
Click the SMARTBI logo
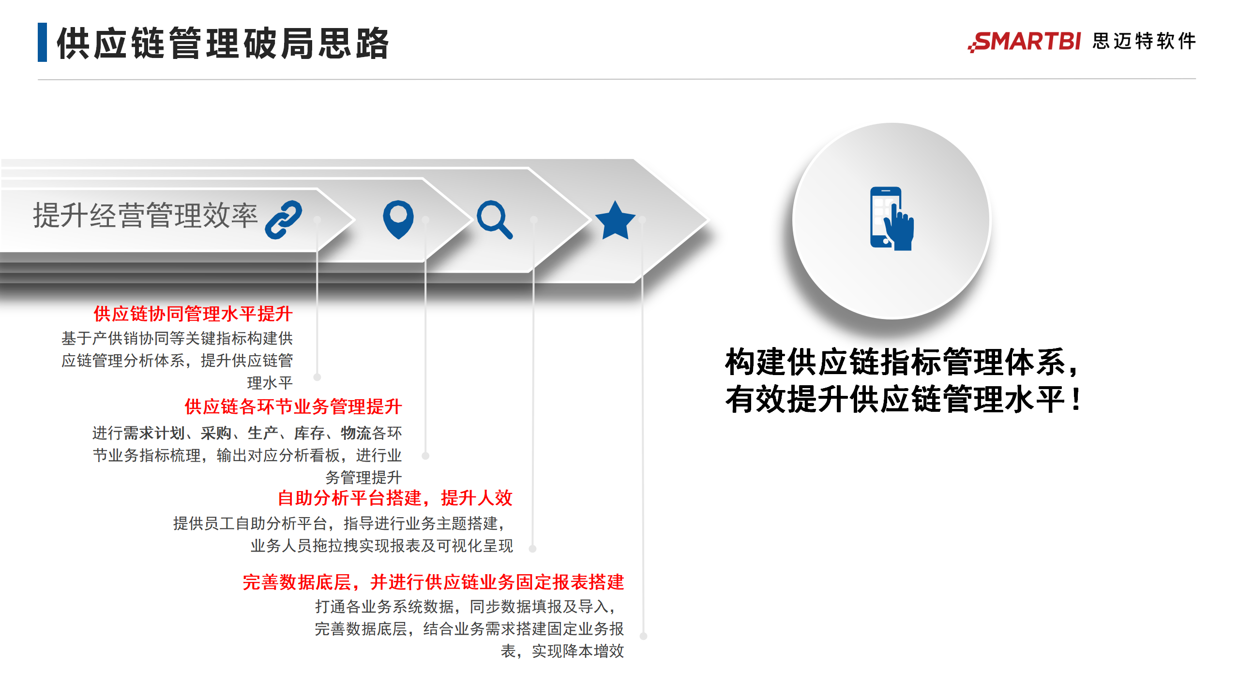point(1024,41)
